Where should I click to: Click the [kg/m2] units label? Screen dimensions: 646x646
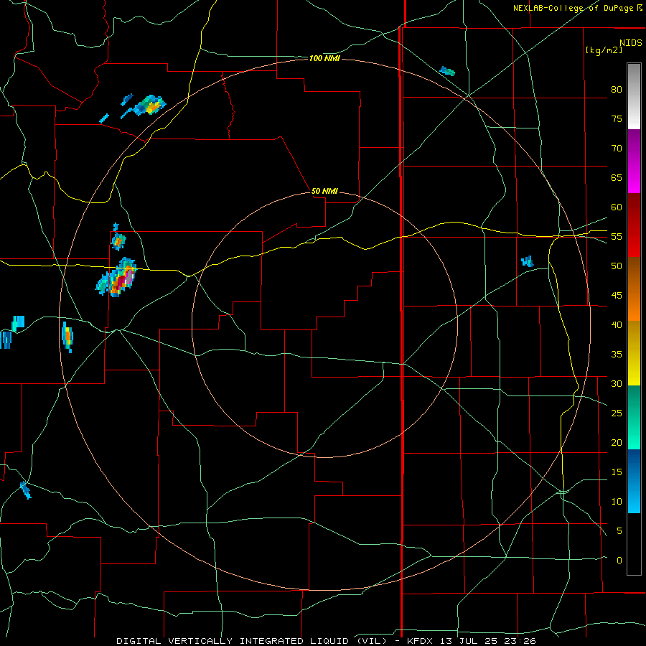coord(604,50)
